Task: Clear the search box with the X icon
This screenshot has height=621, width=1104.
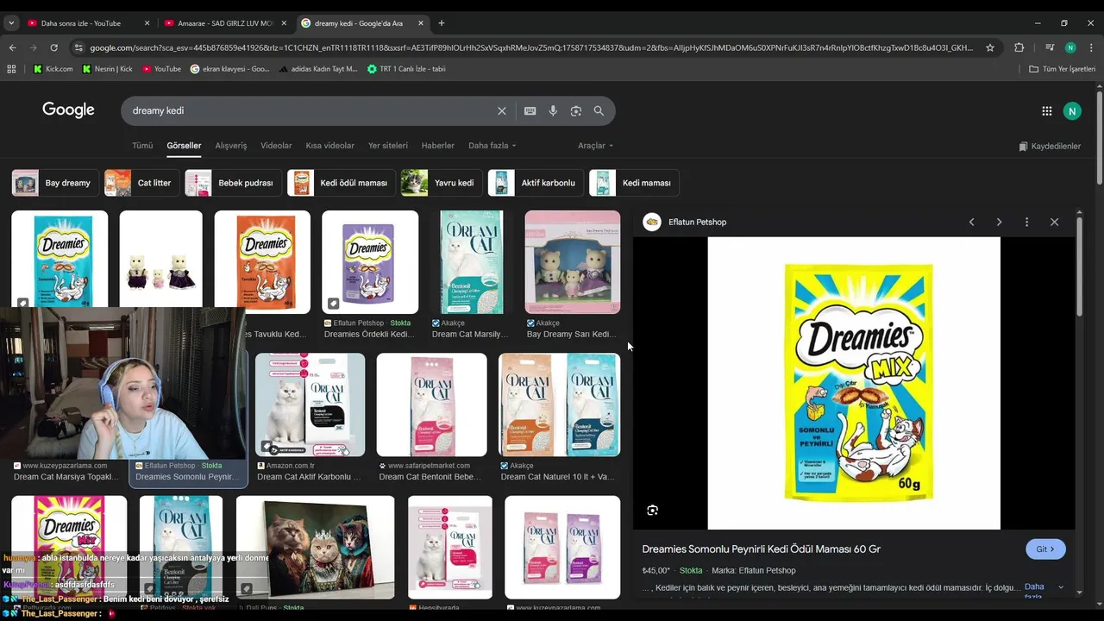Action: pyautogui.click(x=502, y=111)
